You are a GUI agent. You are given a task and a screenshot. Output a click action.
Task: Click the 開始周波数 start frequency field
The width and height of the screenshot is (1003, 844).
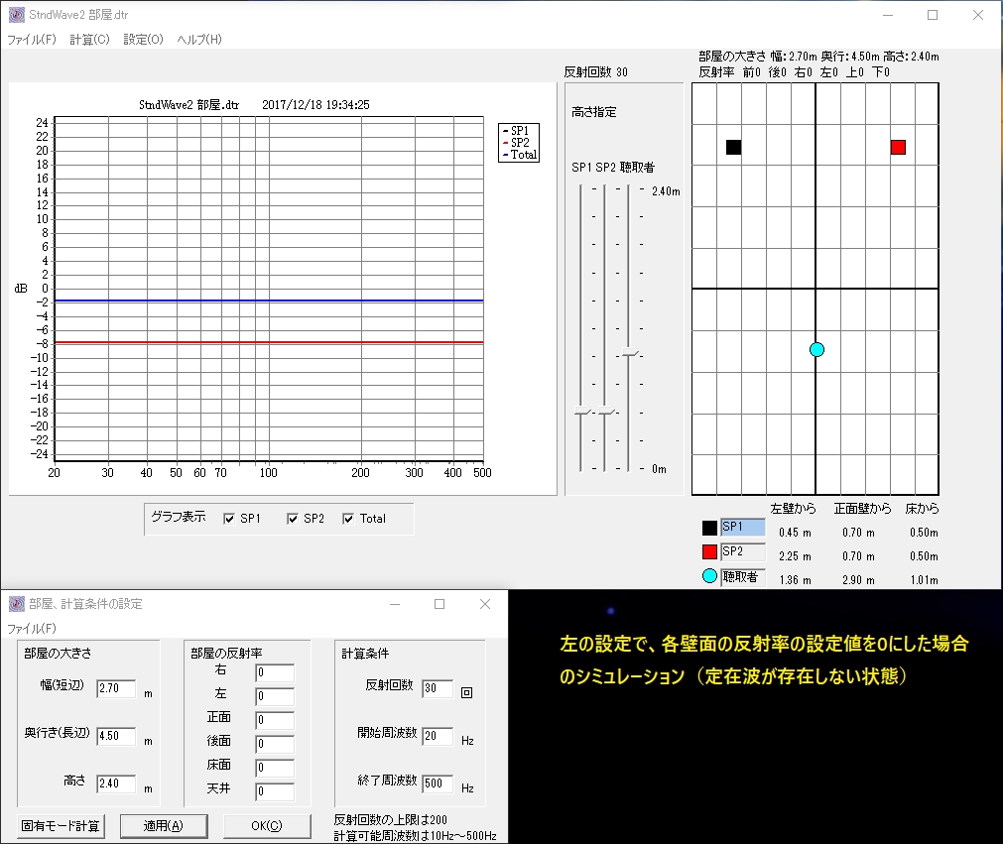(438, 736)
